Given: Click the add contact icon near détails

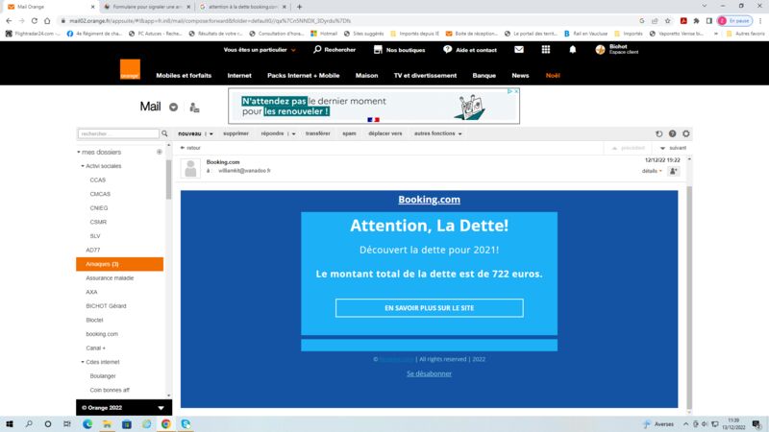Looking at the screenshot, I should tap(674, 171).
